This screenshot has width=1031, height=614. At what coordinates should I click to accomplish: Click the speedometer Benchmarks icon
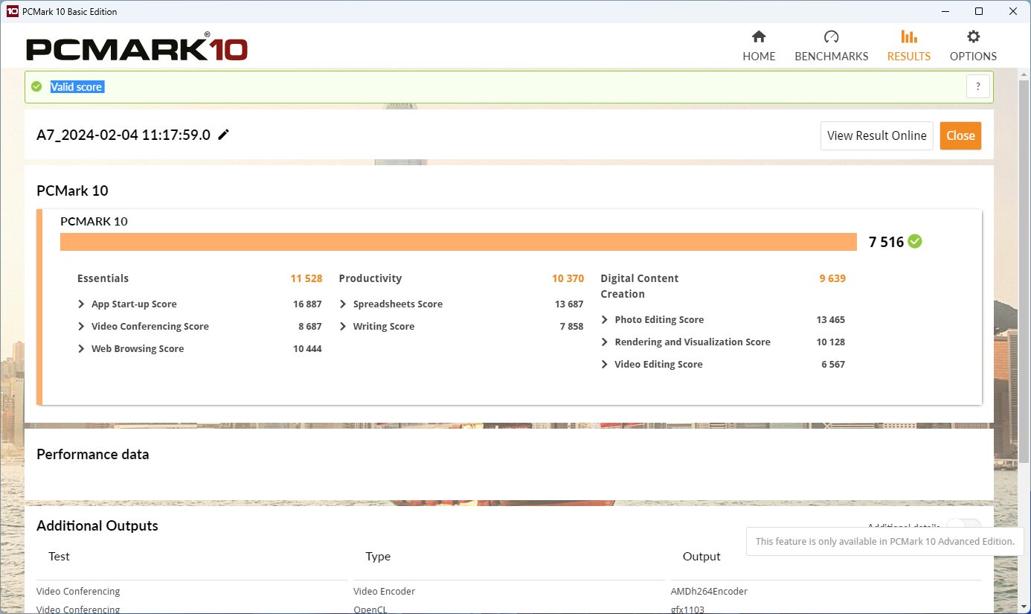831,36
